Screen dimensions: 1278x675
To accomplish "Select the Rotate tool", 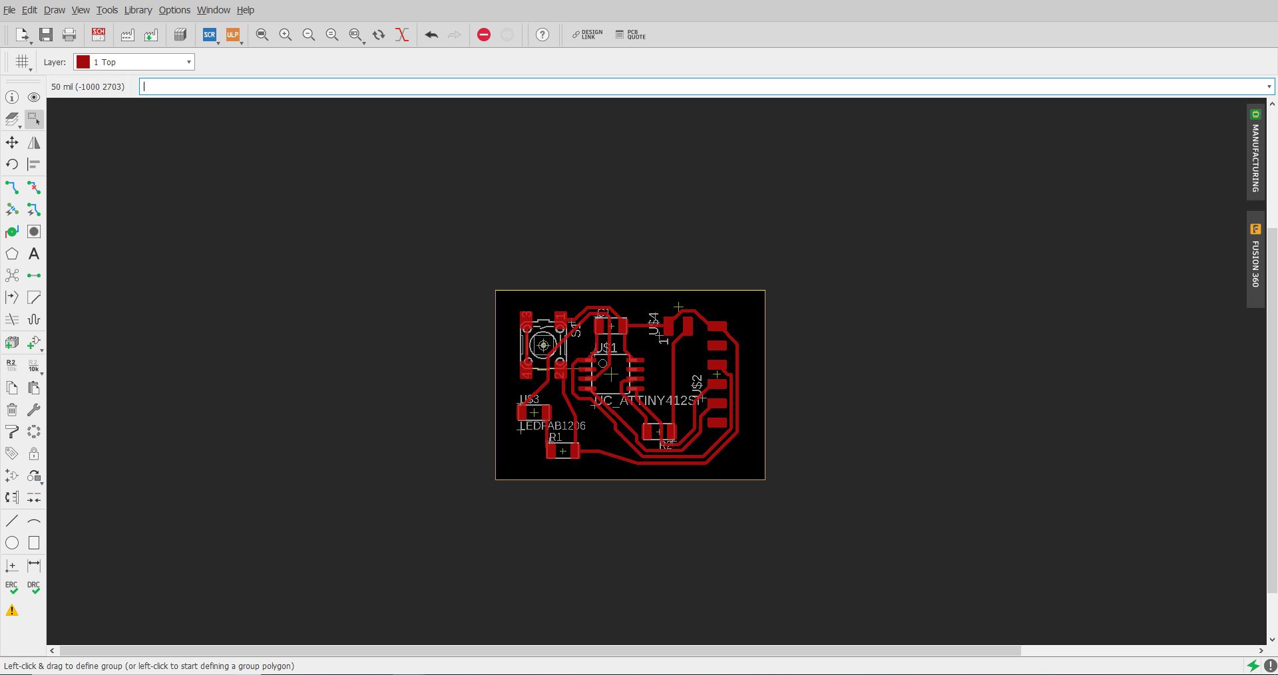I will (12, 164).
